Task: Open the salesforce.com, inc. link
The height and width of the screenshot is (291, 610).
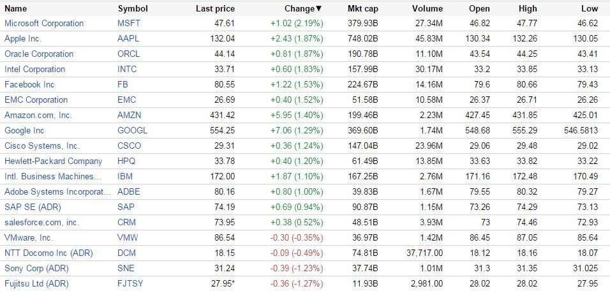Action: pos(41,223)
